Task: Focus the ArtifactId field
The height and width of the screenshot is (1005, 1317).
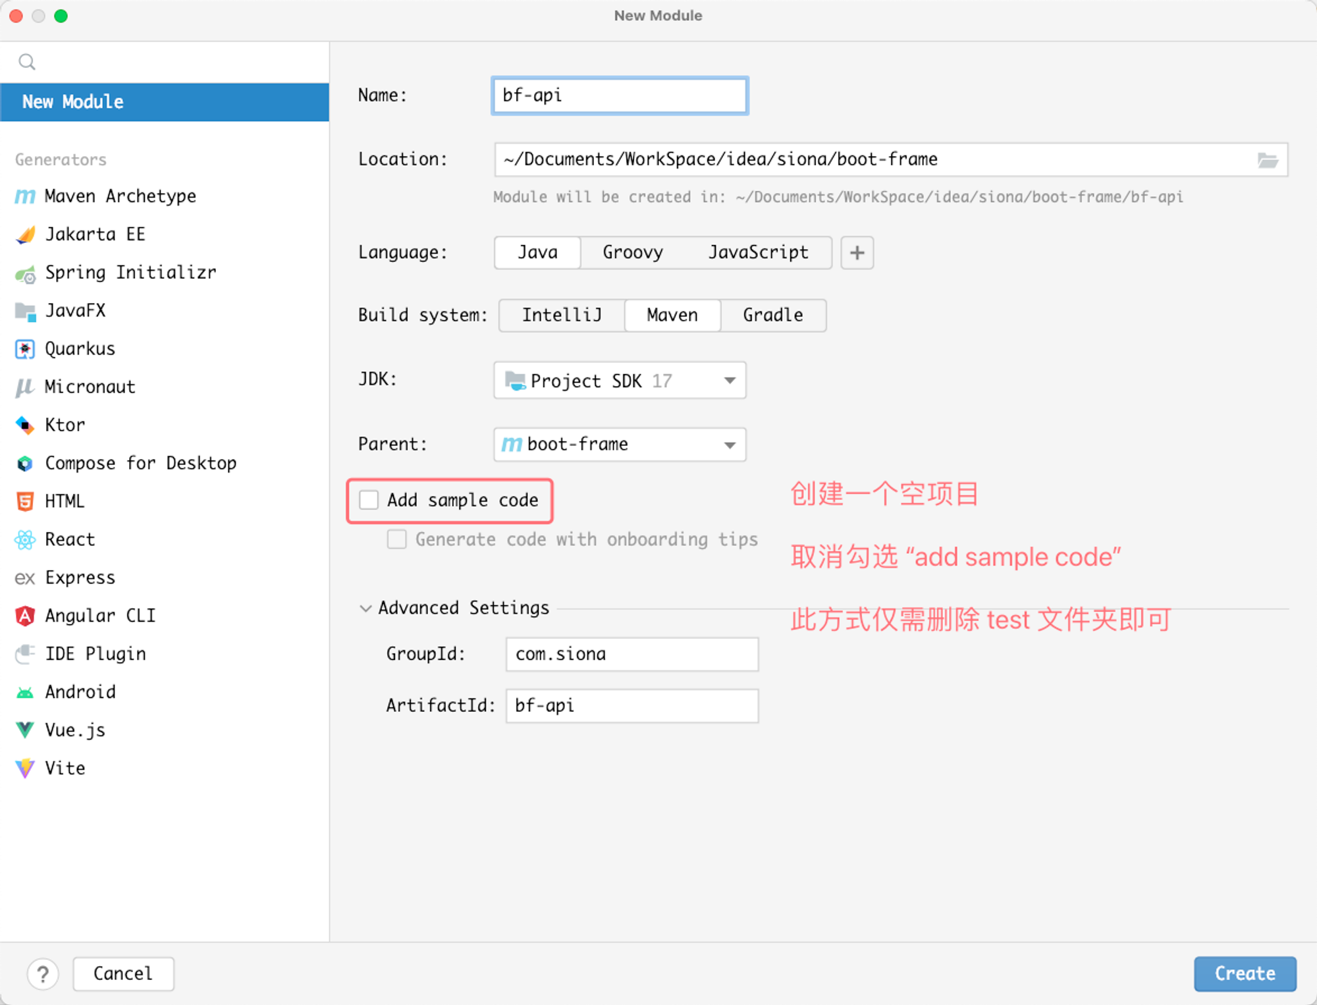Action: (x=632, y=706)
